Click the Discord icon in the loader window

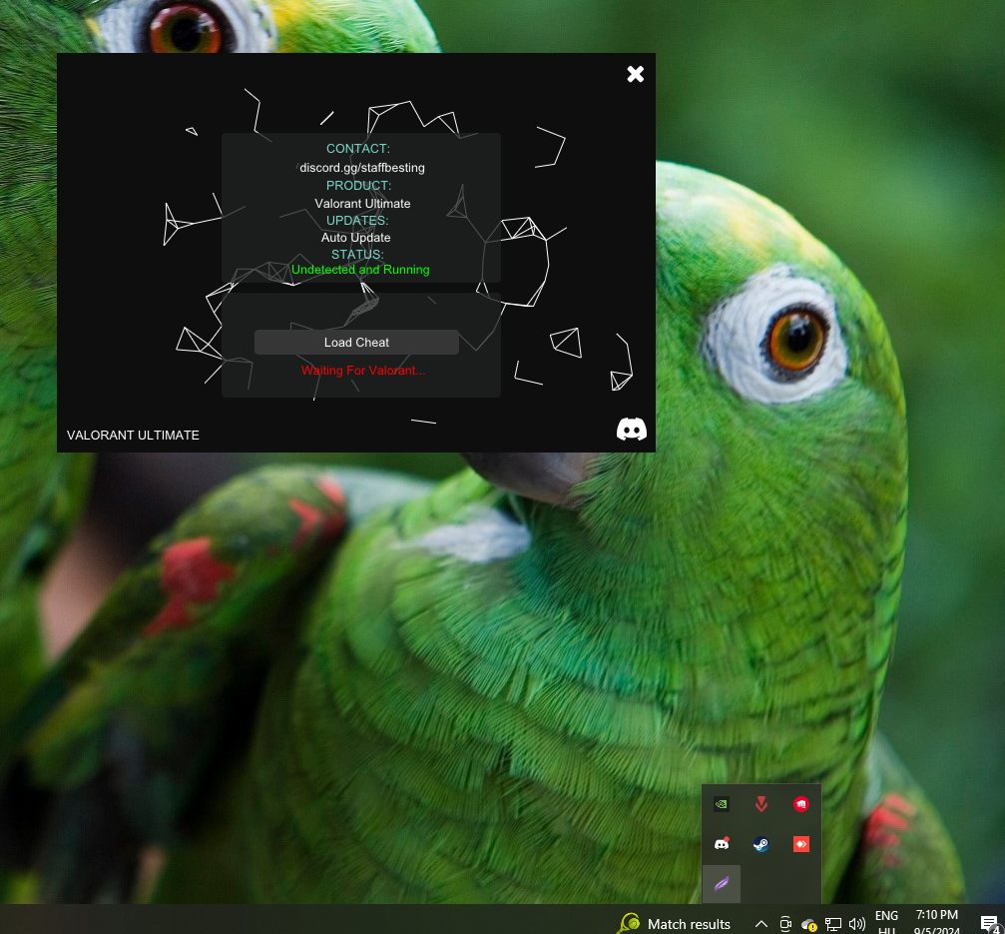click(632, 429)
